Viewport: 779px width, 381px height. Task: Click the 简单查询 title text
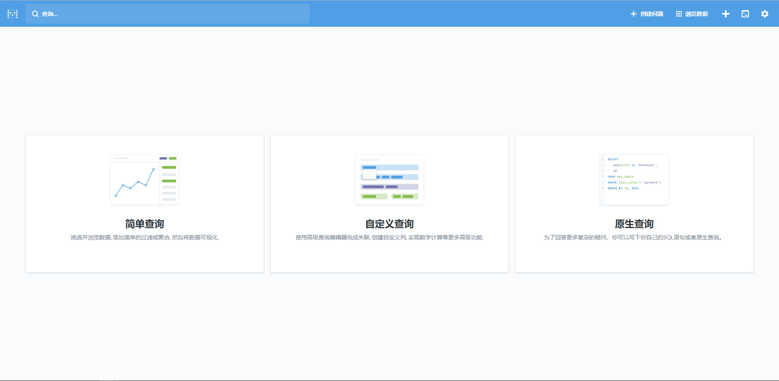(x=144, y=224)
